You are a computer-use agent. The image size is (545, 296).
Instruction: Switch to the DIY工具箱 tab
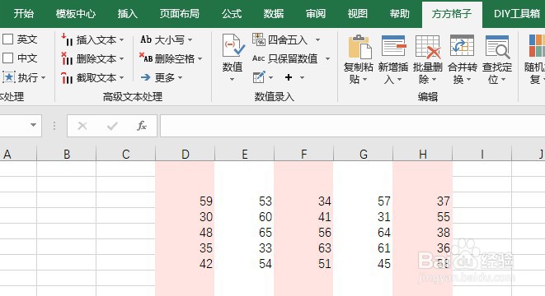(x=517, y=13)
